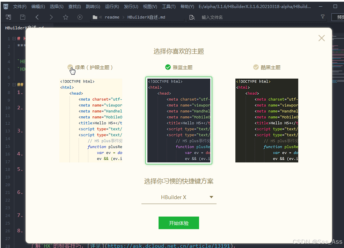Select 绿柔 (护眼主题) theme option
This screenshot has height=248, width=344.
pos(90,67)
